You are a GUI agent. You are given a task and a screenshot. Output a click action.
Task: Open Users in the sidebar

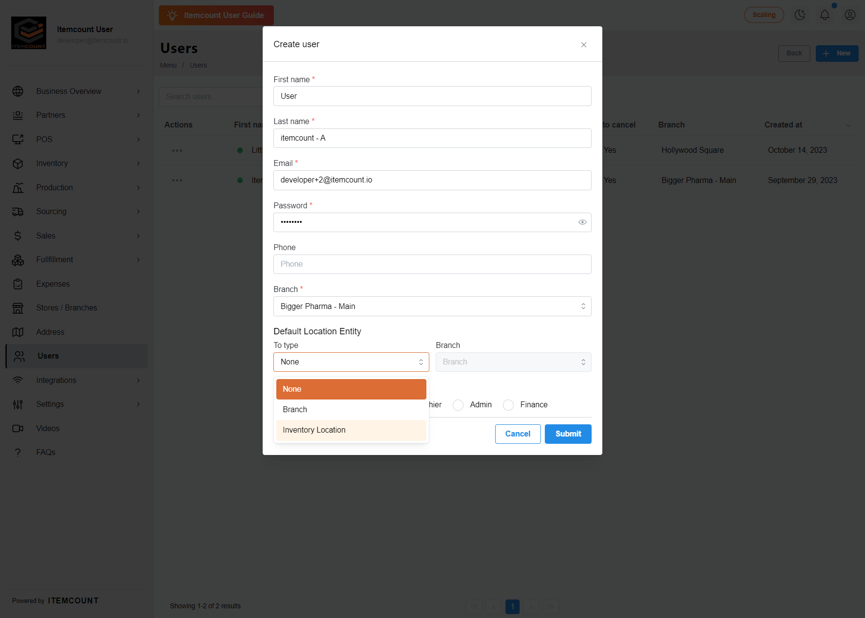(x=77, y=356)
